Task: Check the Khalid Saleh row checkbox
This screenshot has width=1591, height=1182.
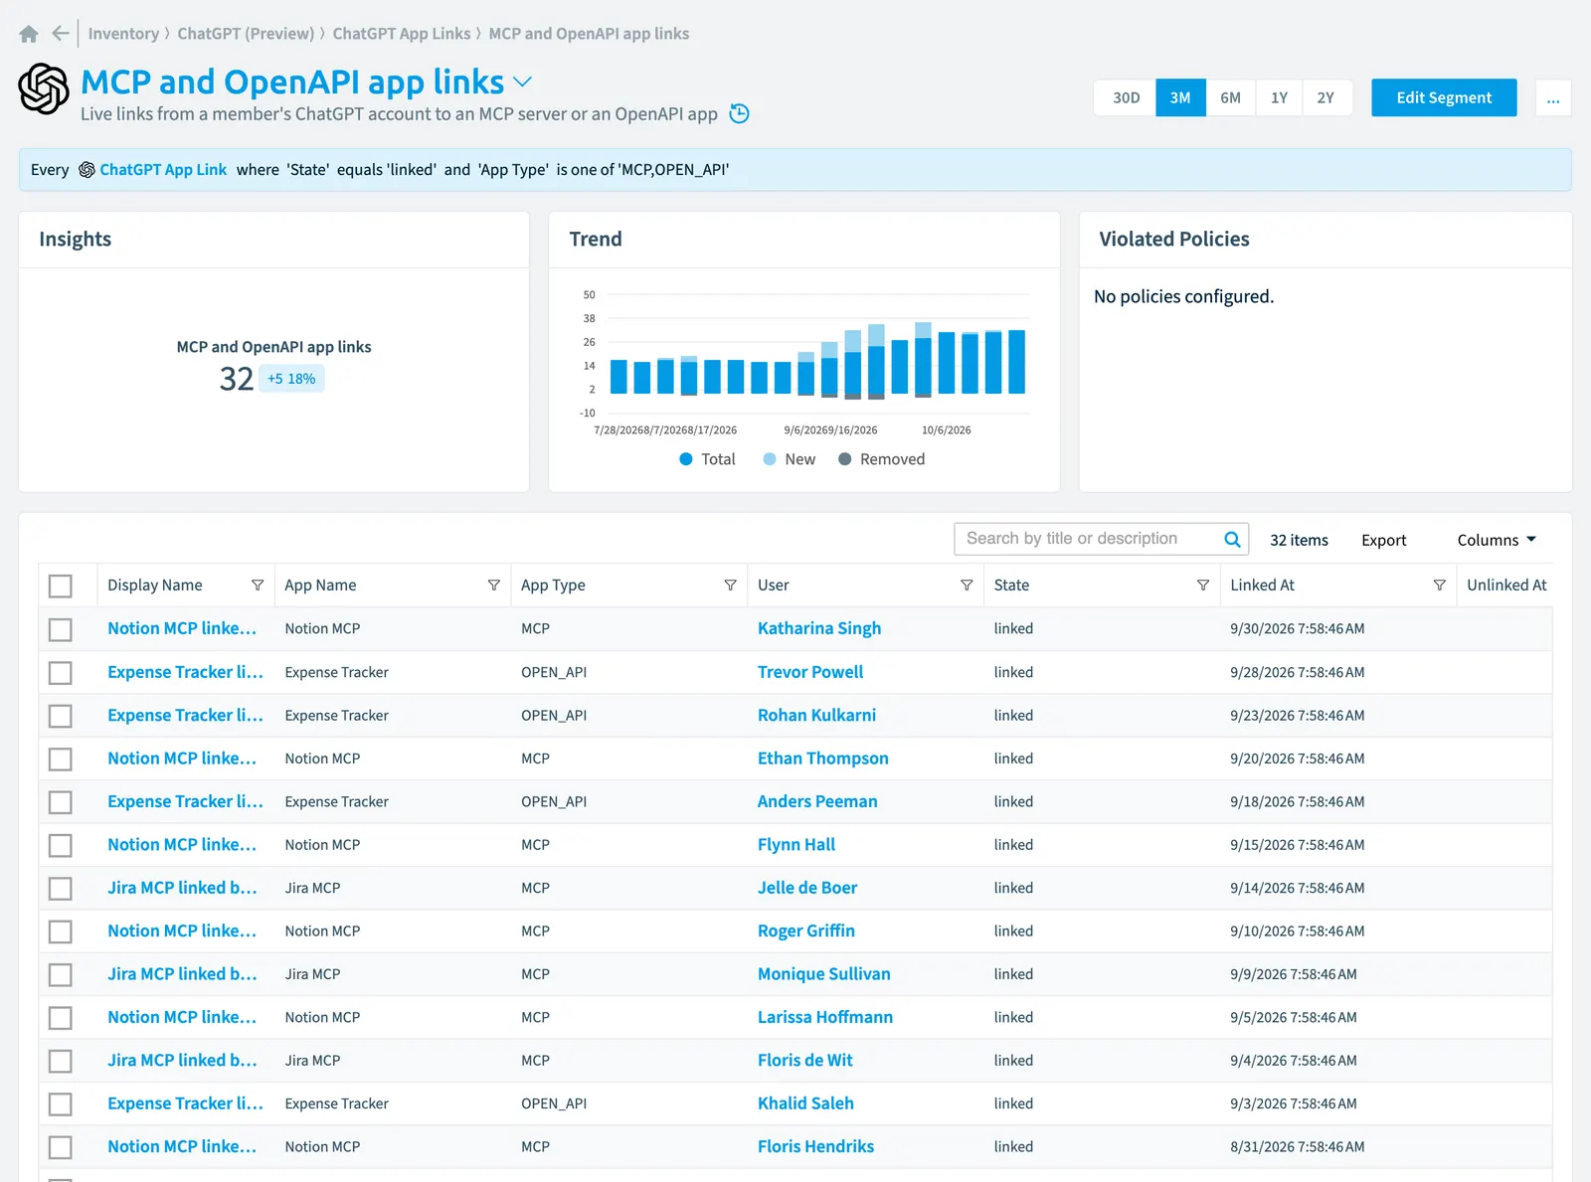Action: coord(61,1104)
